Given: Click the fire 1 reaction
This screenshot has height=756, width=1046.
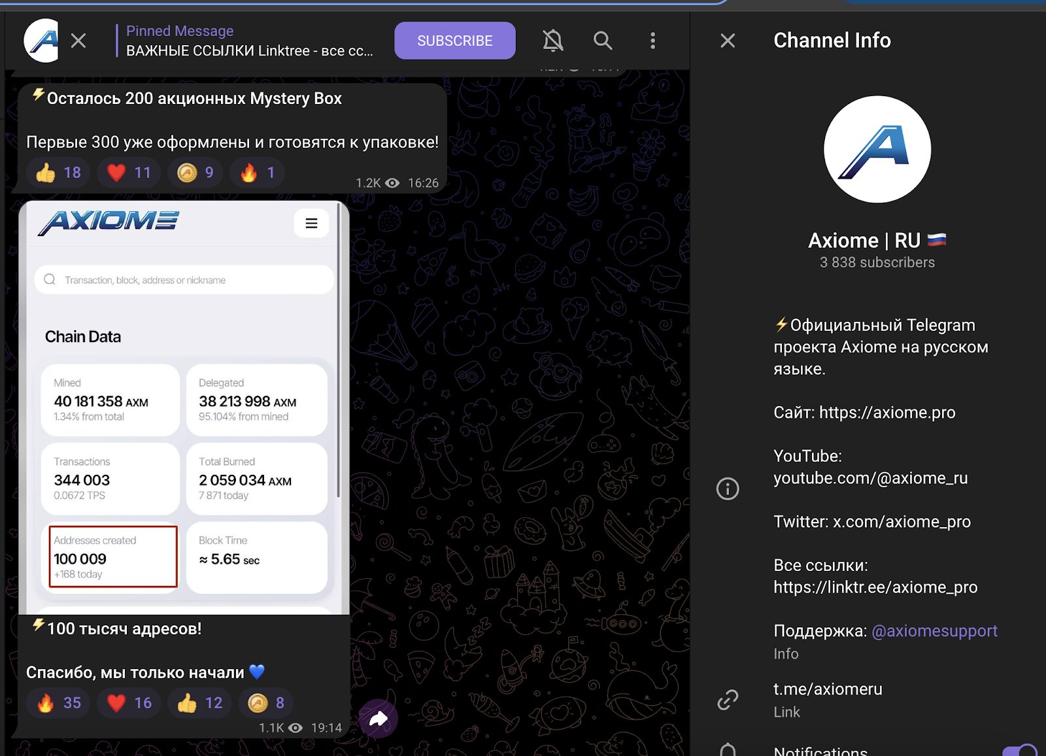Looking at the screenshot, I should (257, 173).
